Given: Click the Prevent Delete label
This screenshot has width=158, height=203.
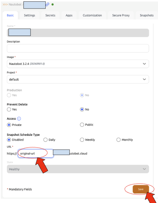Looking at the screenshot, I should [x=17, y=105].
